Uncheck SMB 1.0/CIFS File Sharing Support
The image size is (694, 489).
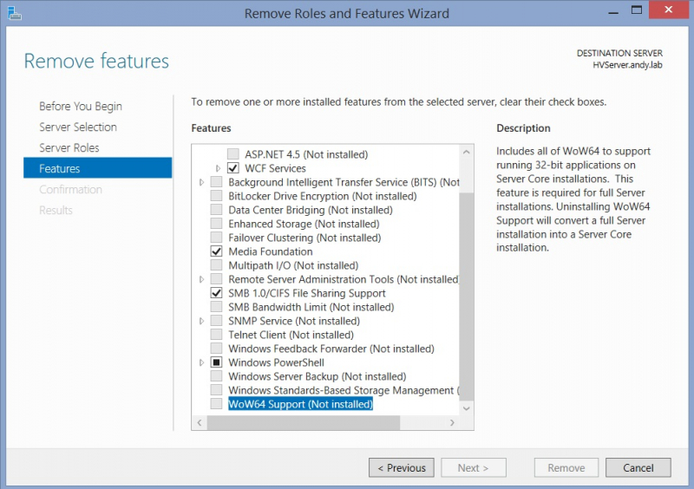pos(217,293)
